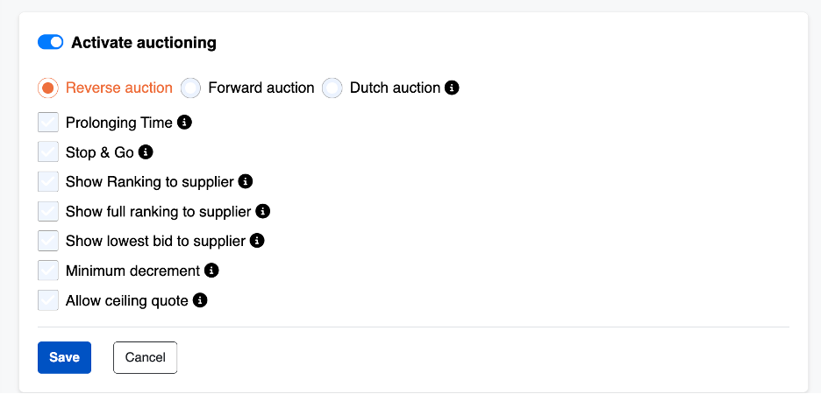
Task: Check Show full ranking to supplier box
Action: [48, 212]
